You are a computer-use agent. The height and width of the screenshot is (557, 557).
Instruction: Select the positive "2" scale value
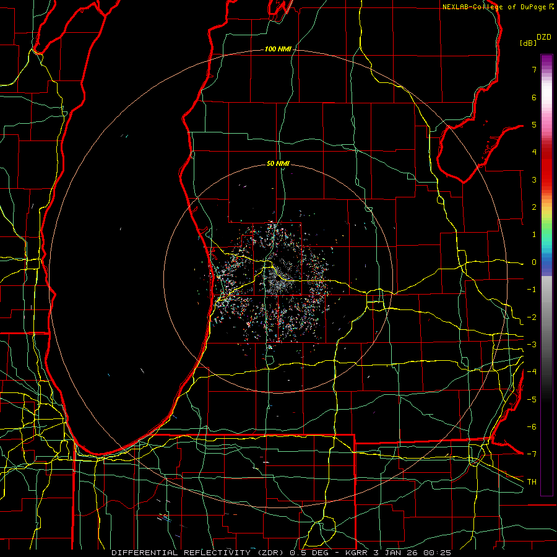point(534,207)
